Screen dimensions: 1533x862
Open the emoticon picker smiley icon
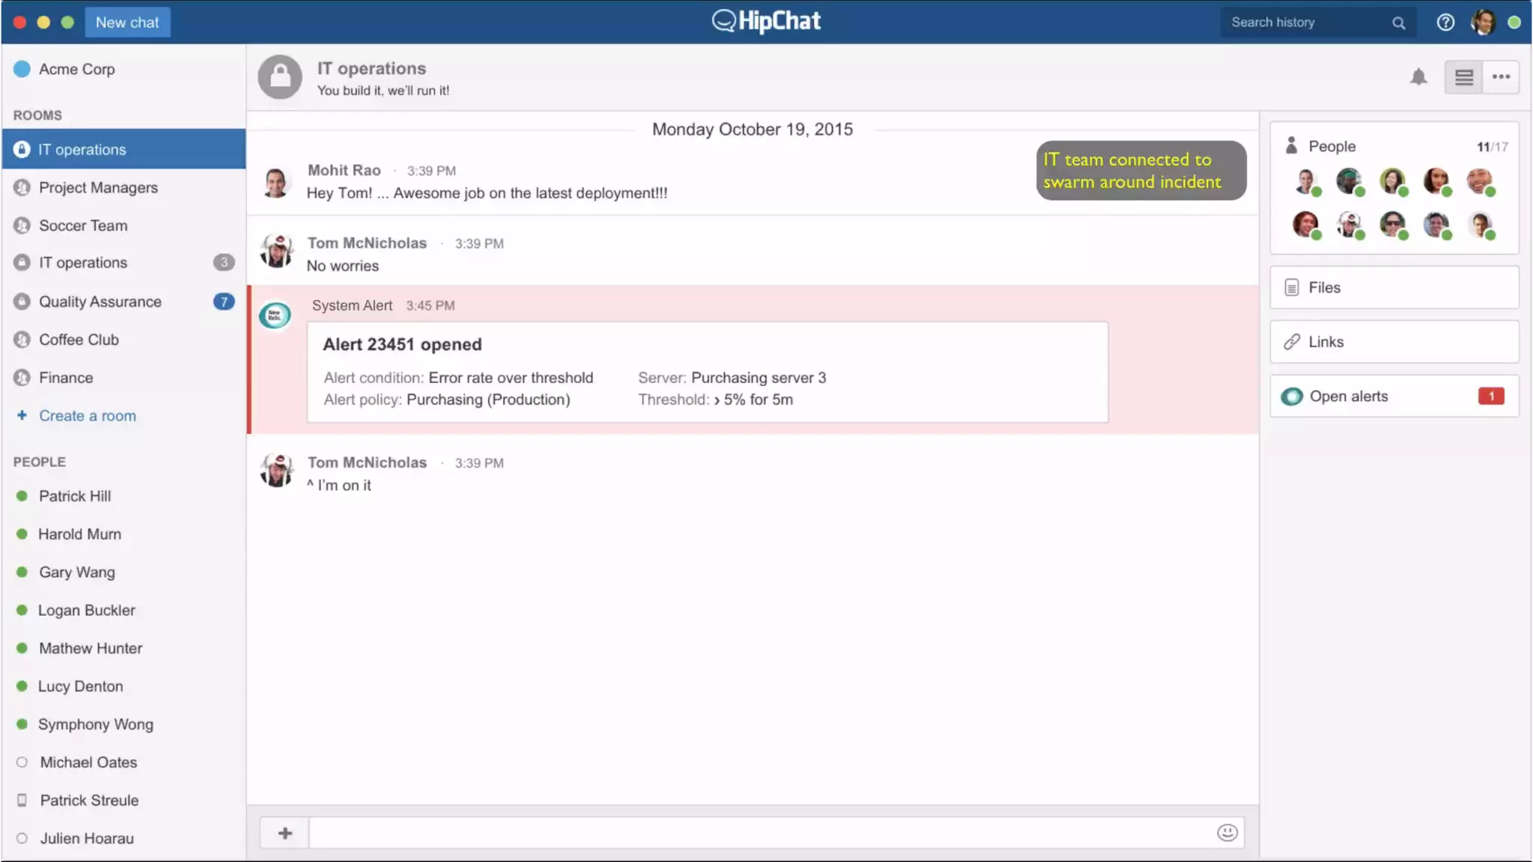(1227, 833)
